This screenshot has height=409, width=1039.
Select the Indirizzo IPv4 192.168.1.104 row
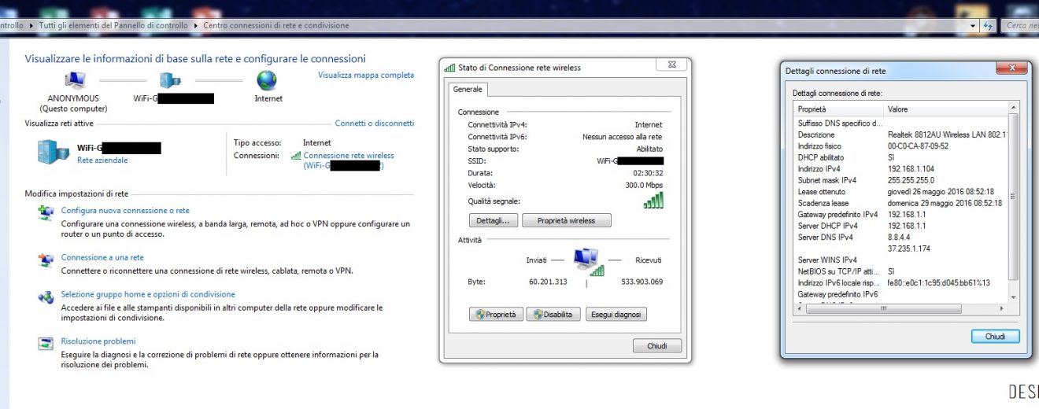[x=900, y=168]
